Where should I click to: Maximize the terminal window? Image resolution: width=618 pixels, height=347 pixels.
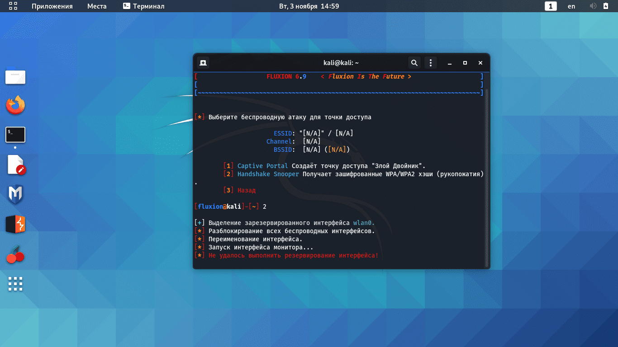pos(465,63)
